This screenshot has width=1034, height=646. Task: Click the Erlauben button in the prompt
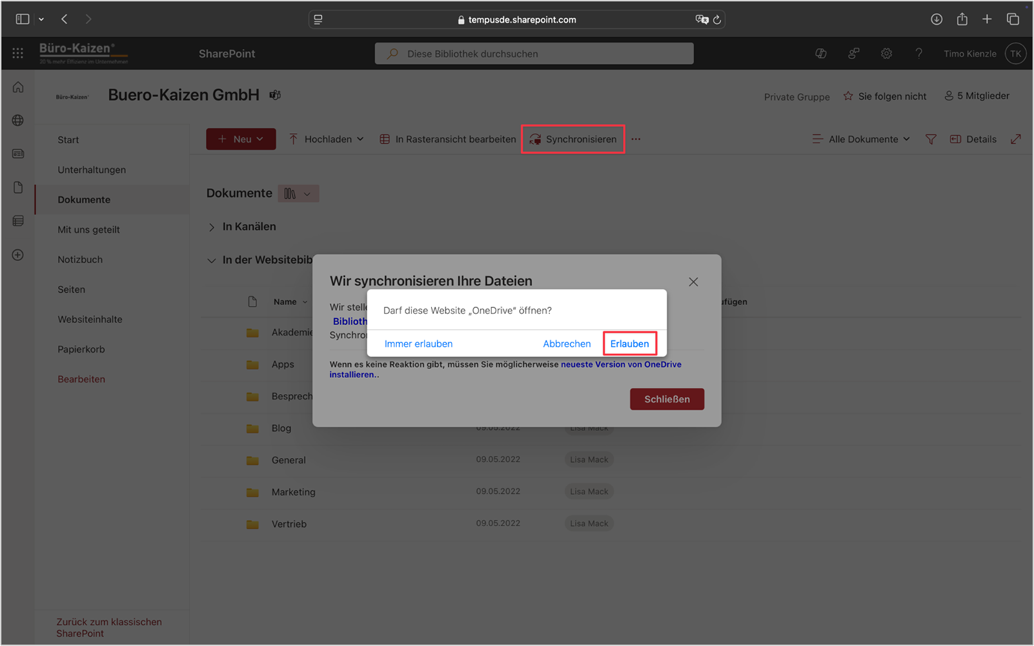629,344
